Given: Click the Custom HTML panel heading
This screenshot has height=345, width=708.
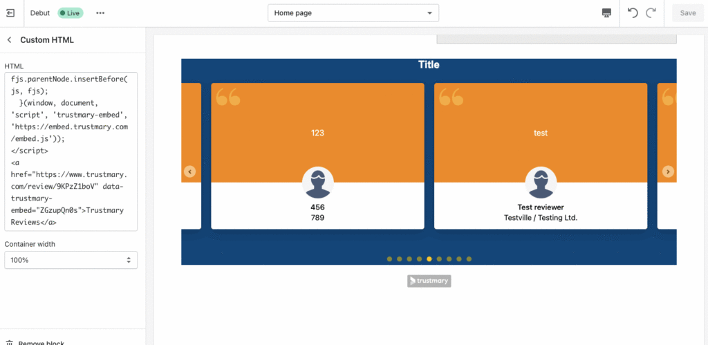Looking at the screenshot, I should point(47,40).
